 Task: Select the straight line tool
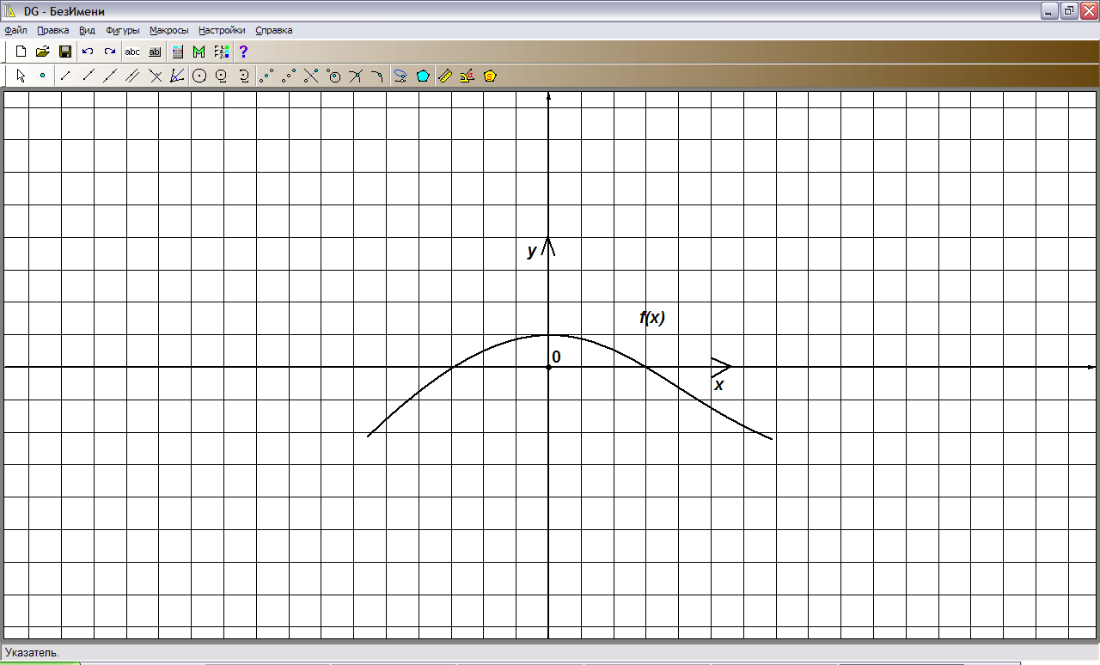click(110, 76)
